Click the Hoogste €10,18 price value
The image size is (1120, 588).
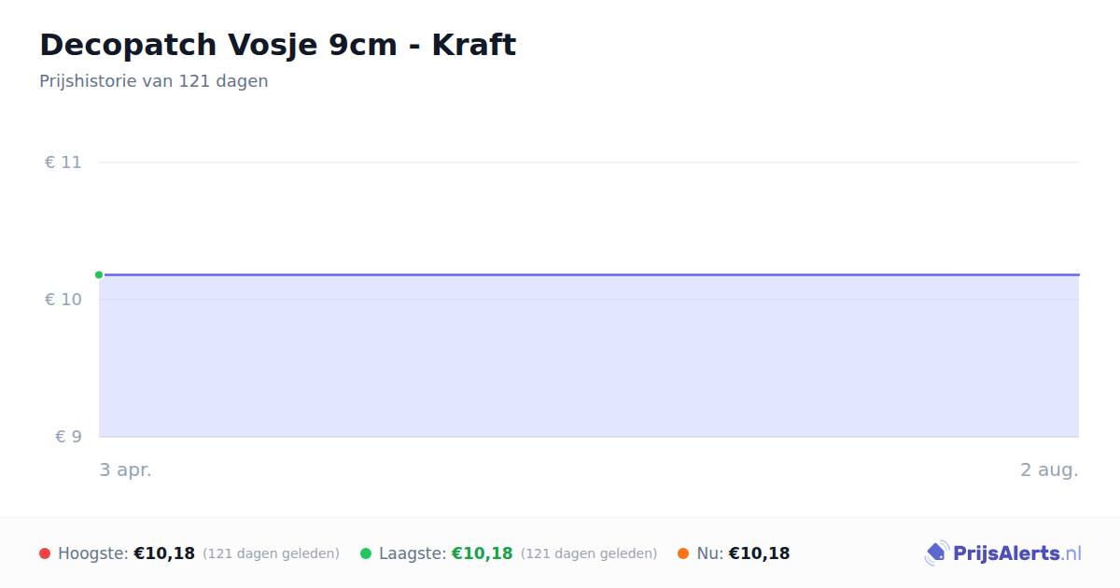pyautogui.click(x=164, y=553)
